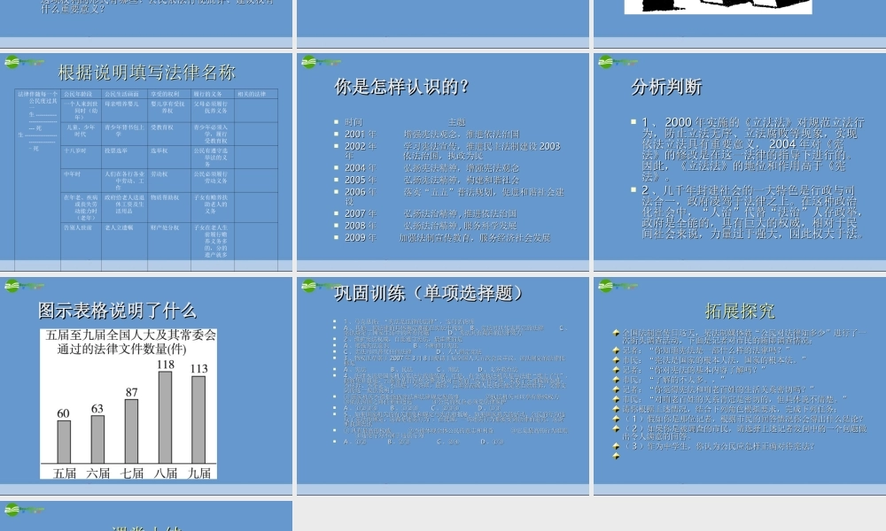The image size is (886, 531).
Task: Select the slide titled 根据说明填写法律名称
Action: pyautogui.click(x=146, y=161)
